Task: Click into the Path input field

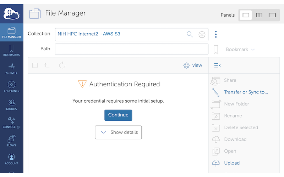Action: click(x=131, y=49)
